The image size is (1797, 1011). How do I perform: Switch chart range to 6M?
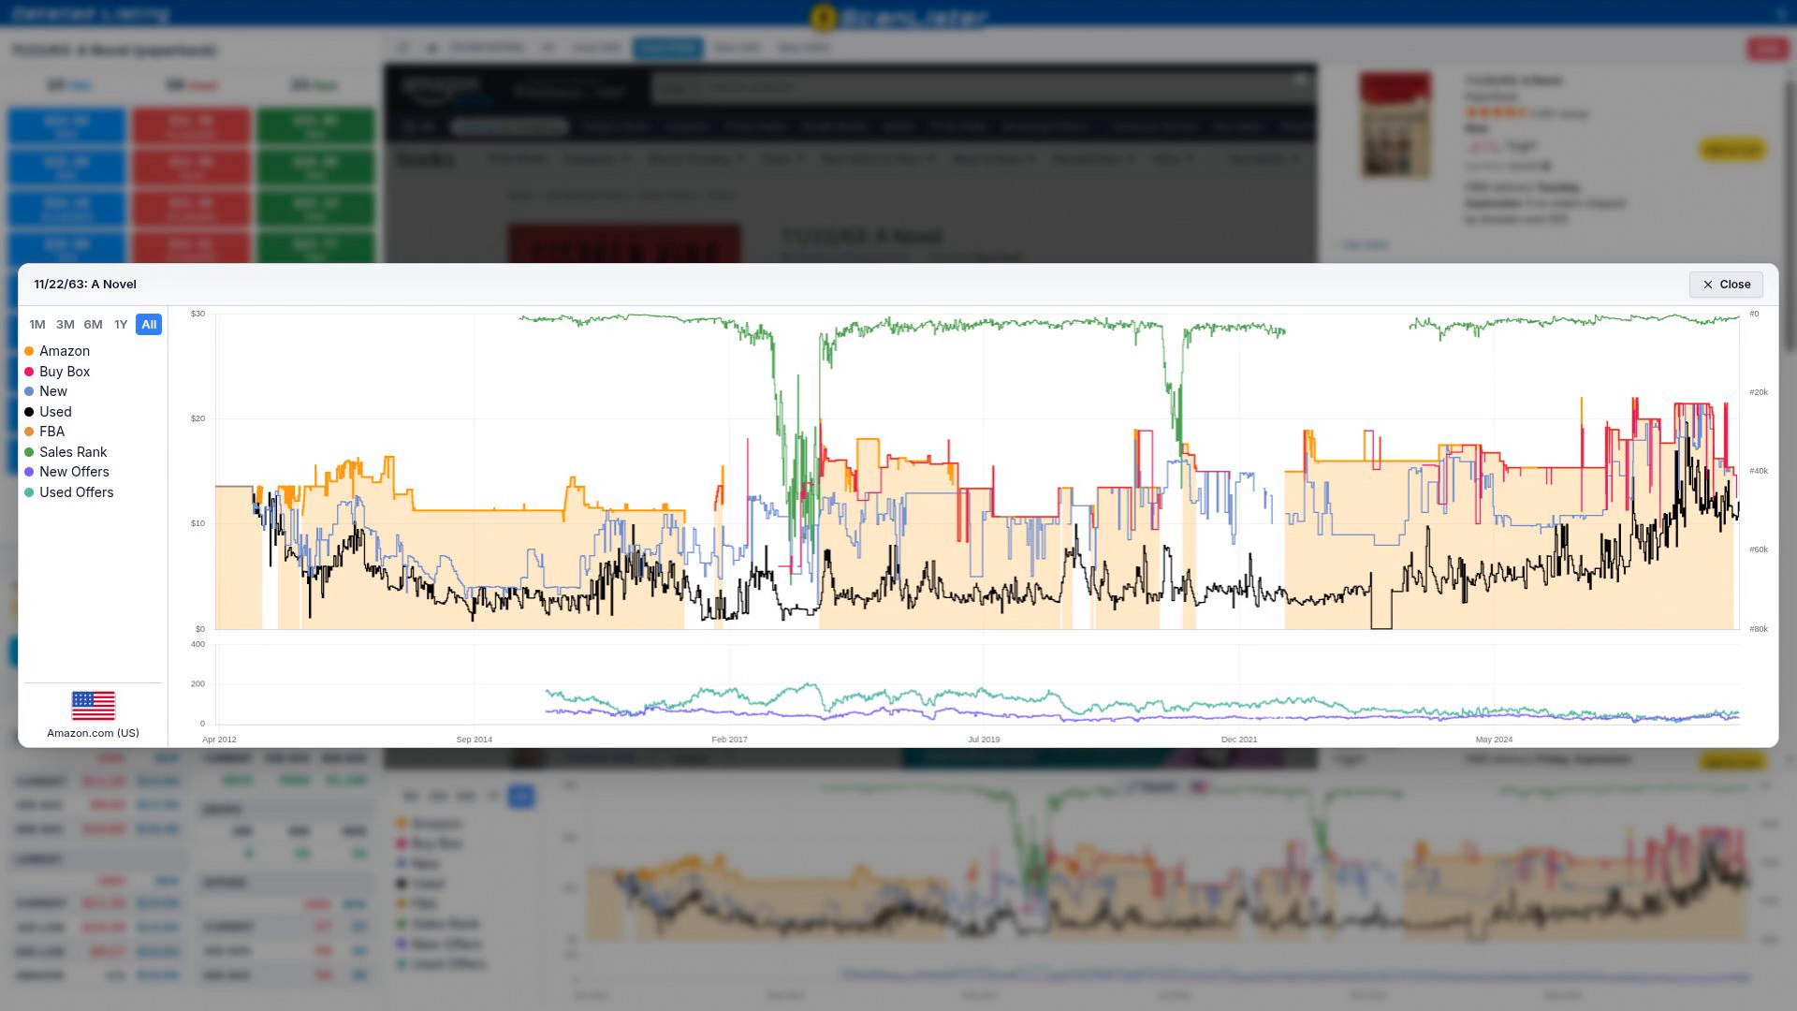pos(93,325)
